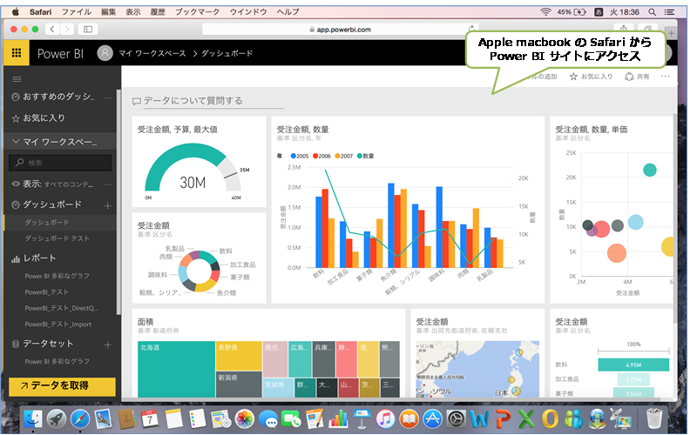Image resolution: width=697 pixels, height=435 pixels.
Task: Open 受注金額, 数量 bar chart tile
Action: [x=408, y=210]
